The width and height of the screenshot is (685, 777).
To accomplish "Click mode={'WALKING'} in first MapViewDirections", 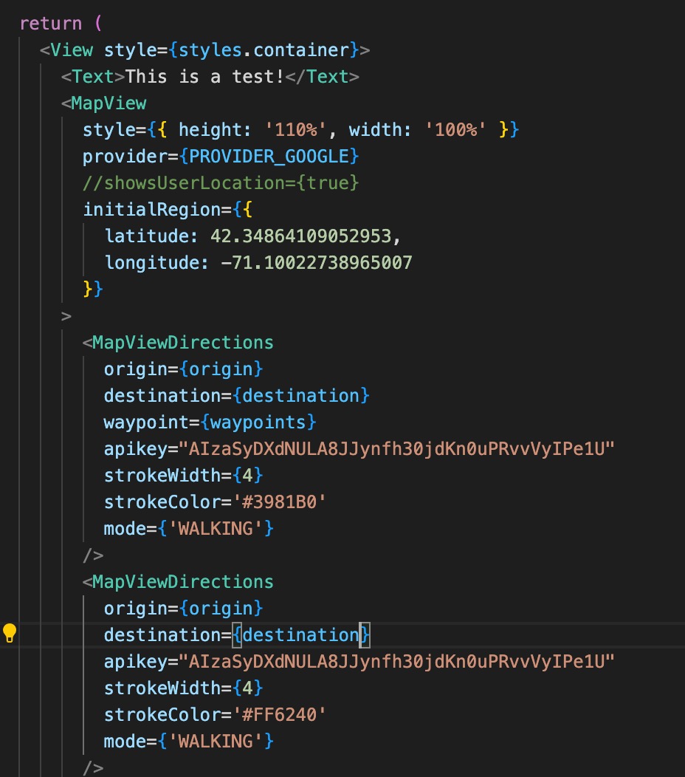I will tap(189, 529).
